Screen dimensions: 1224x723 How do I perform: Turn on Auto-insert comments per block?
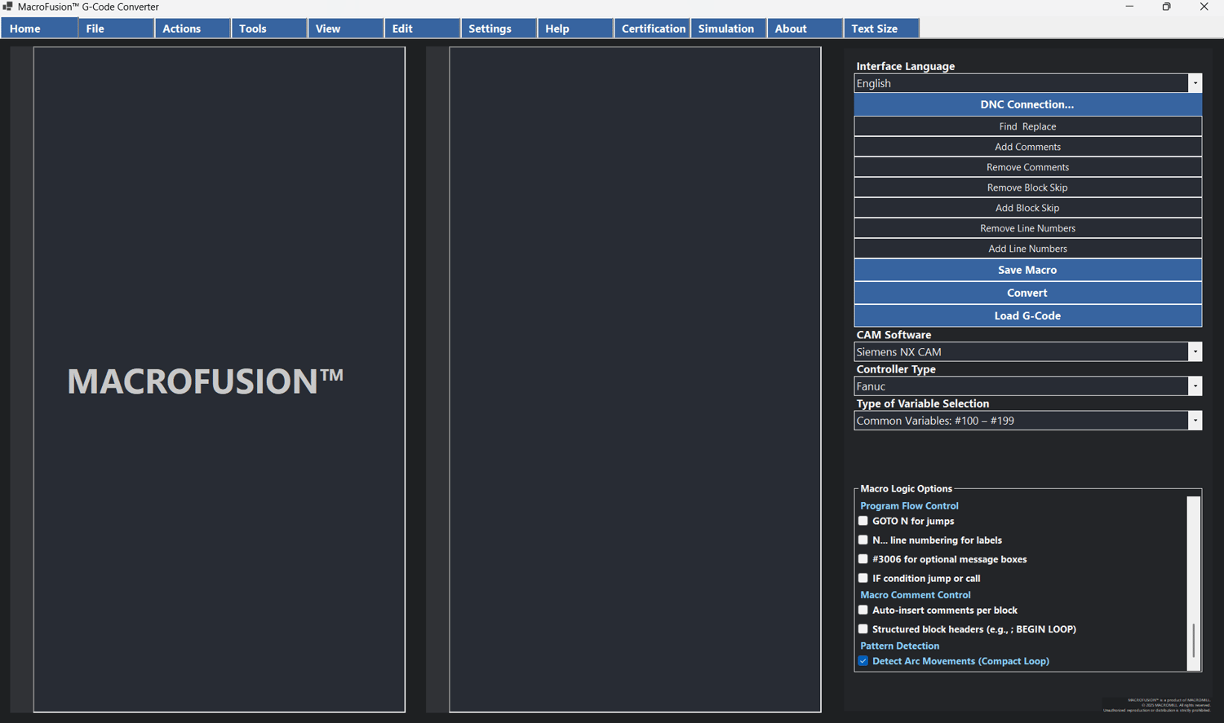pos(863,610)
